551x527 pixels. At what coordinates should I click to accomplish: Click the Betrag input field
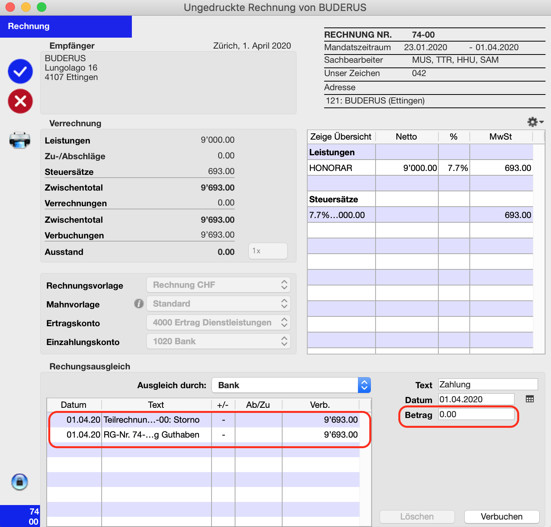(x=476, y=414)
